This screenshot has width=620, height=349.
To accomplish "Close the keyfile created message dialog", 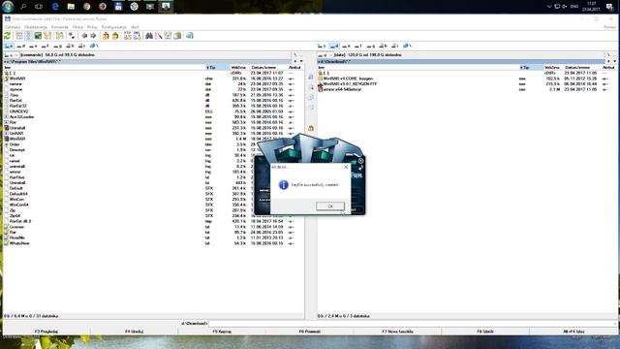I will point(346,167).
